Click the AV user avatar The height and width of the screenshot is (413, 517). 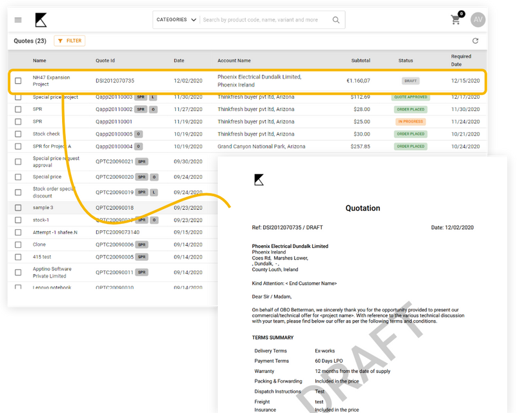point(478,19)
